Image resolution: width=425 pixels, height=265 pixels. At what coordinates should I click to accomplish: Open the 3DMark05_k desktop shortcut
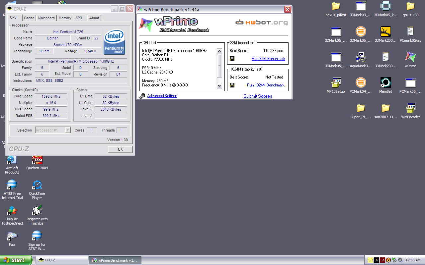pyautogui.click(x=385, y=9)
